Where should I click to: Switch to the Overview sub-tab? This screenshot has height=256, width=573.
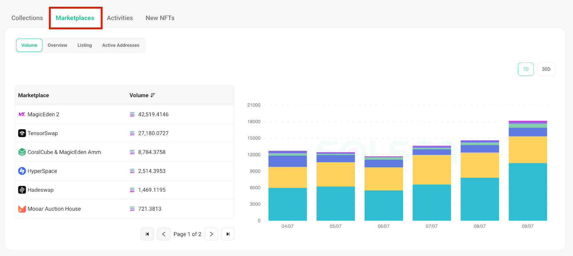(57, 45)
